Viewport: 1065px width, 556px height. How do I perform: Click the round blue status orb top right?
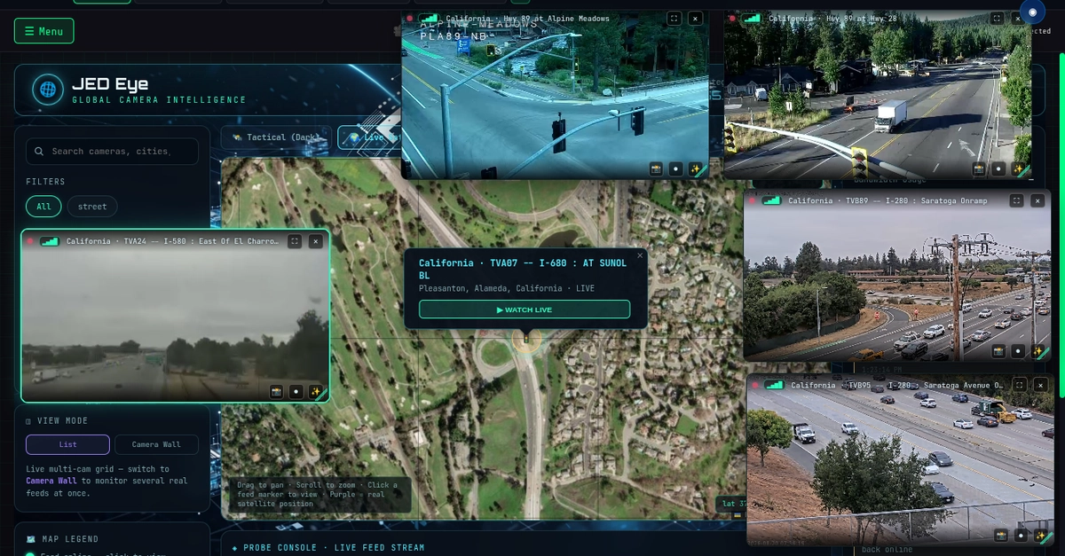[x=1032, y=12]
